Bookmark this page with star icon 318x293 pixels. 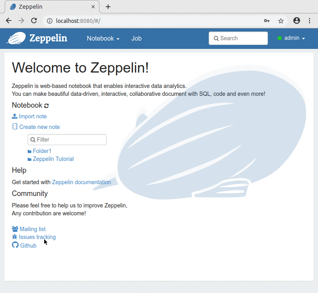(x=281, y=21)
